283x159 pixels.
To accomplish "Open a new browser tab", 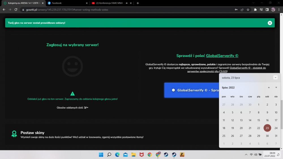I will point(138,3).
